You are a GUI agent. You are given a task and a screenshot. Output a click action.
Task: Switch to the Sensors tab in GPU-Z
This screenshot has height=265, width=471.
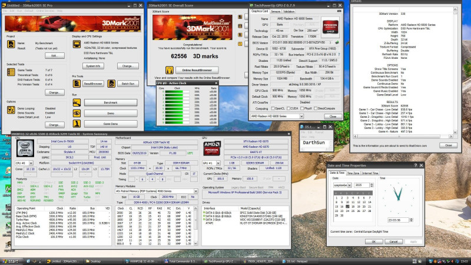click(x=276, y=11)
